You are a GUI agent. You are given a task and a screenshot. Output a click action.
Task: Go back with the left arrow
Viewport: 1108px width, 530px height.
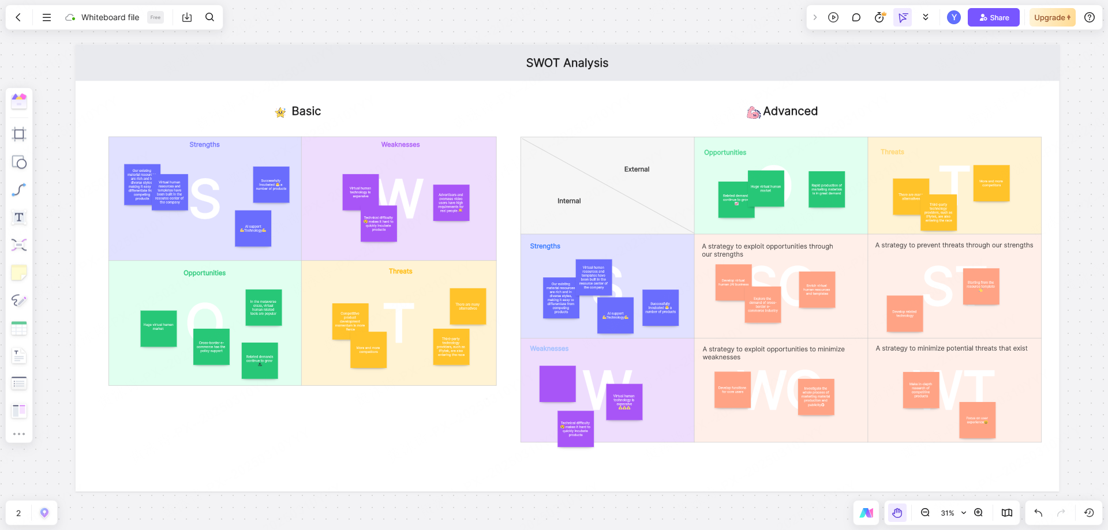18,17
